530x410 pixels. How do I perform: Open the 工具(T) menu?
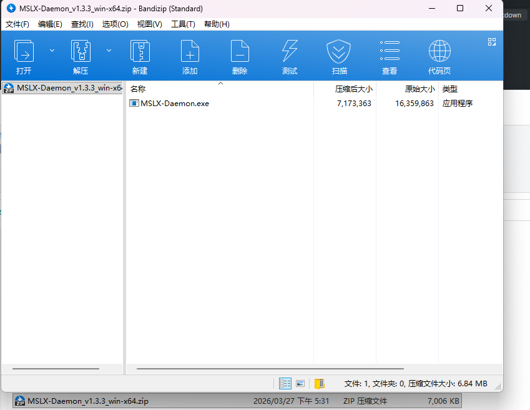[183, 24]
